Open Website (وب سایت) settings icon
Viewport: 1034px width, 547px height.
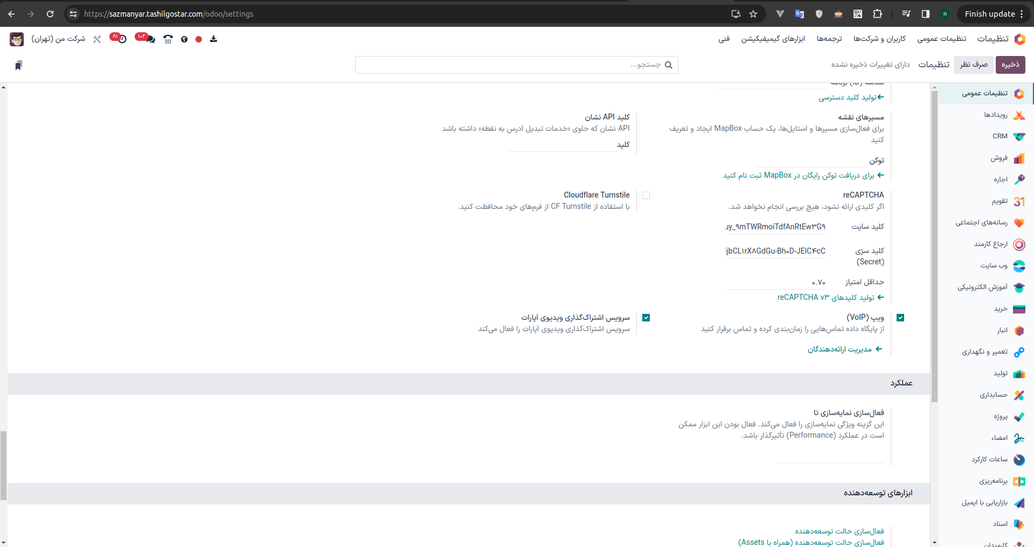(x=1019, y=266)
